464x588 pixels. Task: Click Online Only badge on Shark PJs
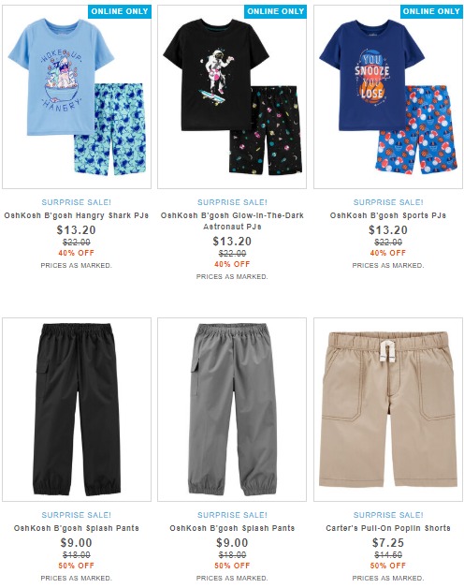click(120, 11)
